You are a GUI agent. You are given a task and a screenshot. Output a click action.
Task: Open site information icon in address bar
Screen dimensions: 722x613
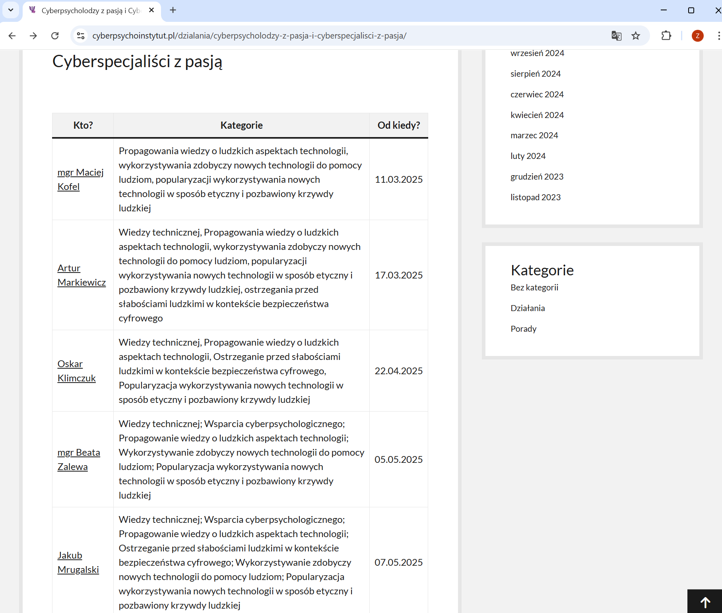click(81, 36)
